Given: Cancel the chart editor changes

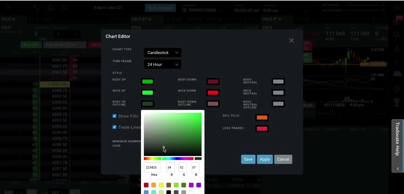Looking at the screenshot, I should coord(283,159).
